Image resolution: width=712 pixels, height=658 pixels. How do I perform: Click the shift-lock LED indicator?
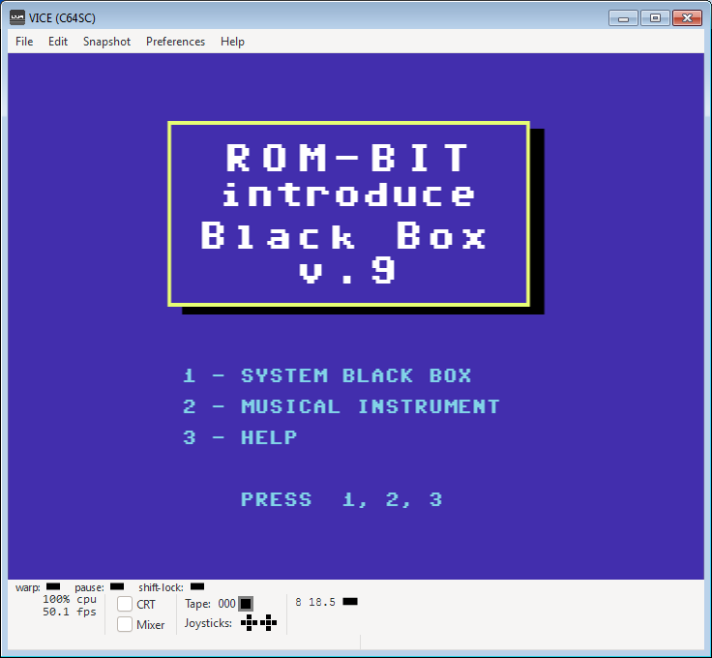coord(197,586)
